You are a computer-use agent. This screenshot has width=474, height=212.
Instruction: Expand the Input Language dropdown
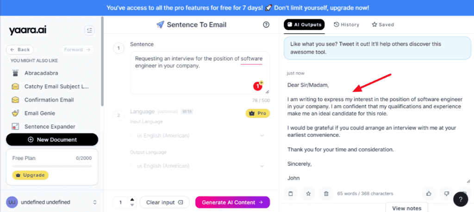(200, 136)
